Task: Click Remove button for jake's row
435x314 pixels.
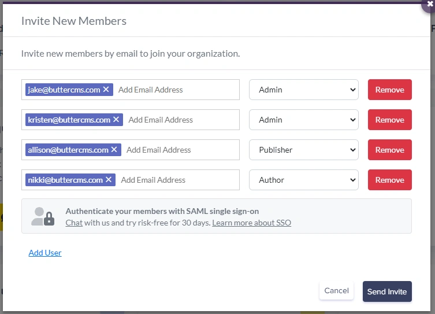Action: point(389,90)
